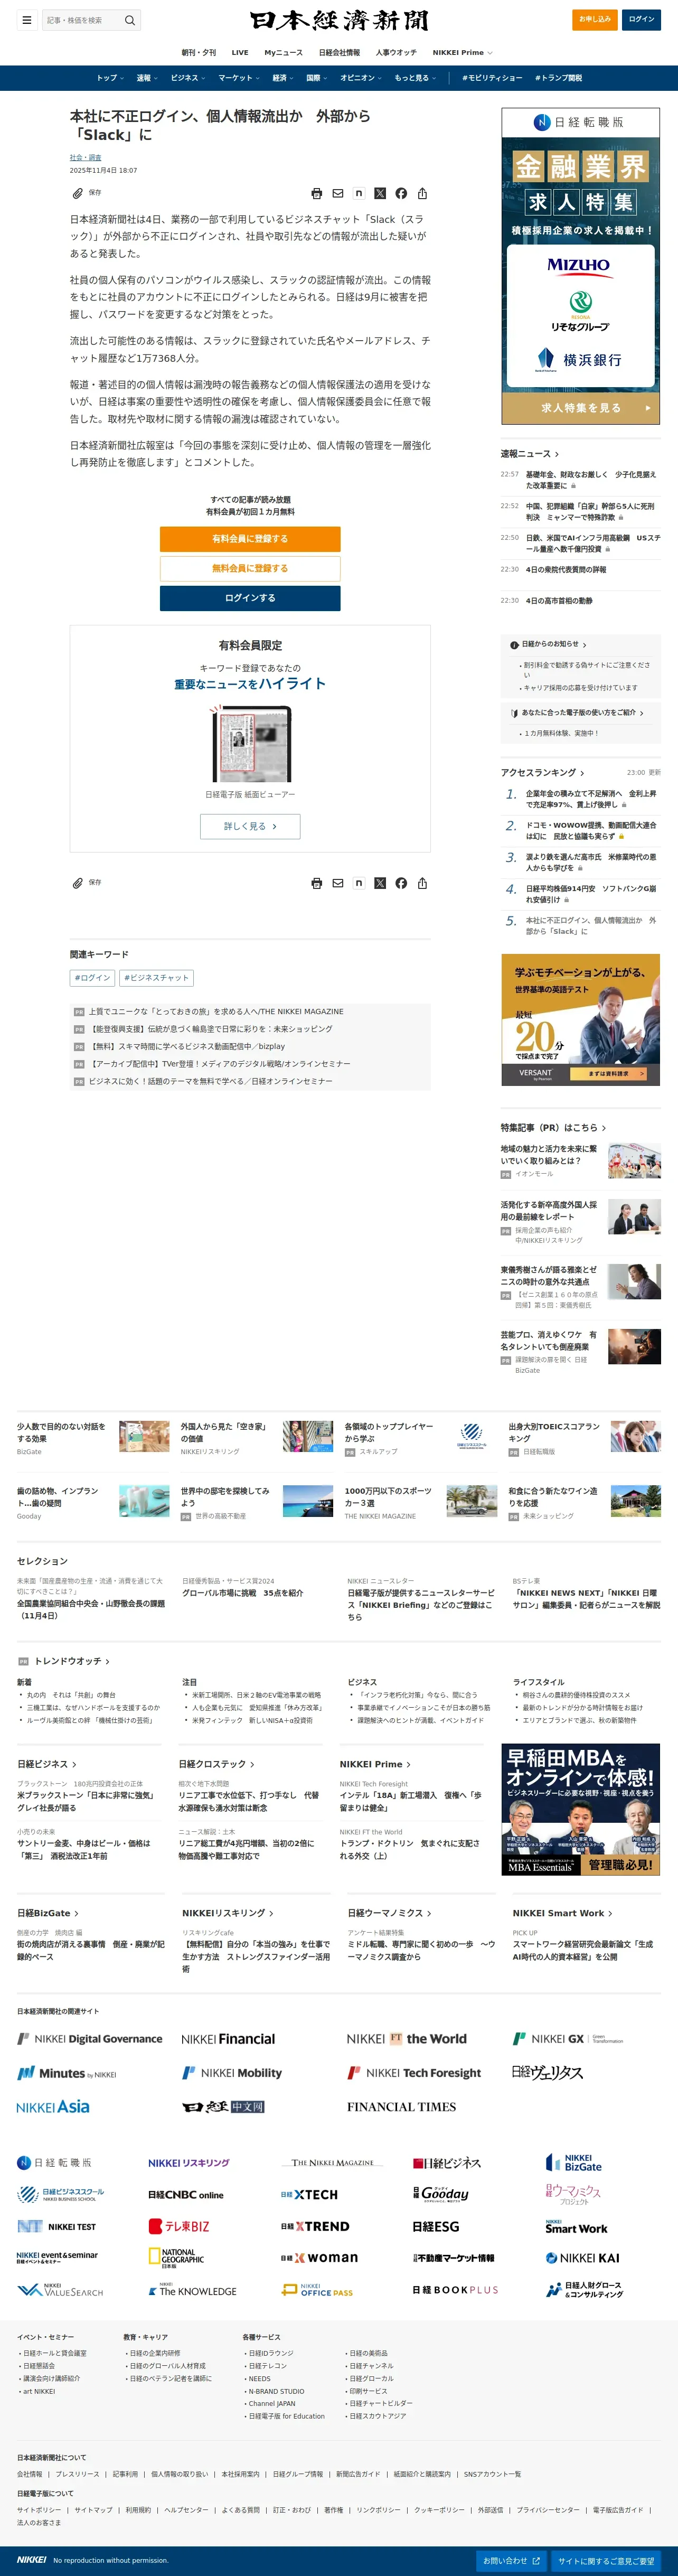Expand the マーケット navigation dropdown
678x2576 pixels.
(238, 78)
